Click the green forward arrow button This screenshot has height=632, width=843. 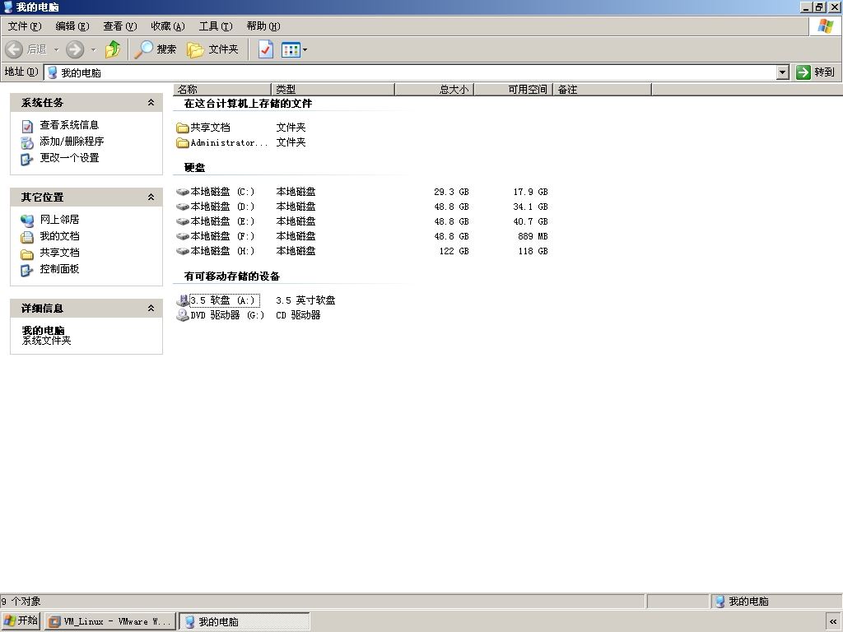pyautogui.click(x=75, y=49)
